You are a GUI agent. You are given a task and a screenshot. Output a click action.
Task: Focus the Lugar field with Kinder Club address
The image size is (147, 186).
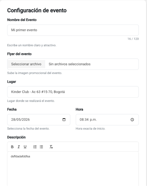[x=73, y=92]
